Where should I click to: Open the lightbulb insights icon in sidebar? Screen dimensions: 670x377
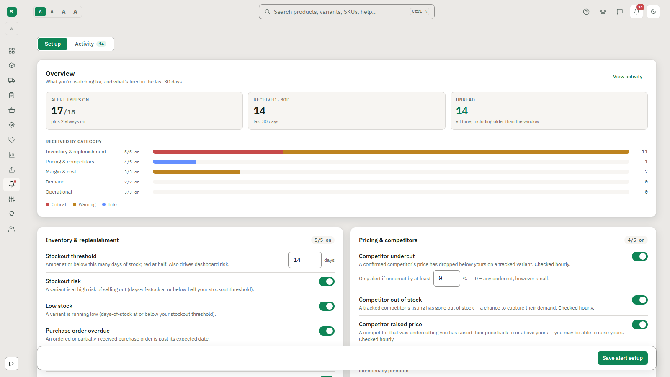(x=12, y=214)
